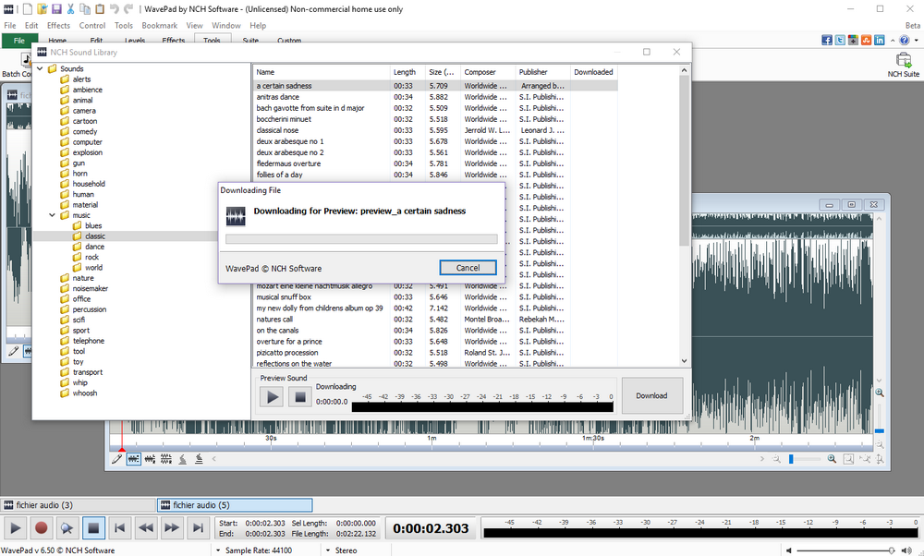
Task: Toggle the selected waveform view mode
Action: [132, 459]
